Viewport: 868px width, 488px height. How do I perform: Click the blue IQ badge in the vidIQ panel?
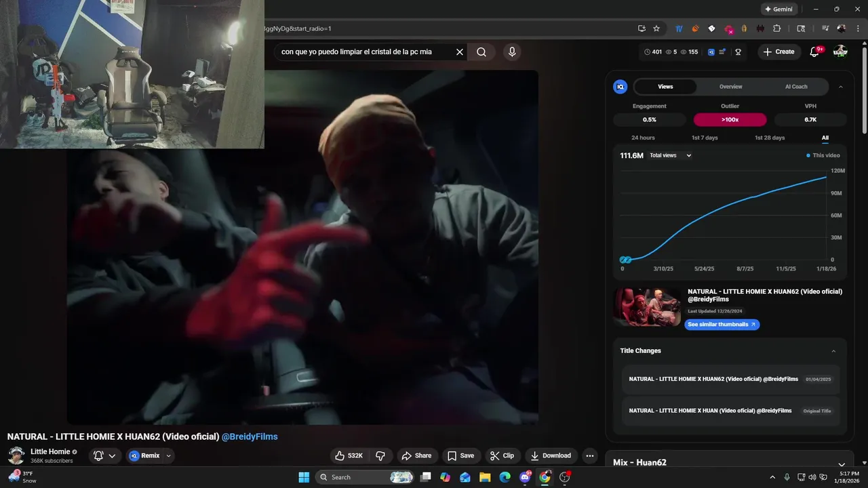[x=620, y=87]
